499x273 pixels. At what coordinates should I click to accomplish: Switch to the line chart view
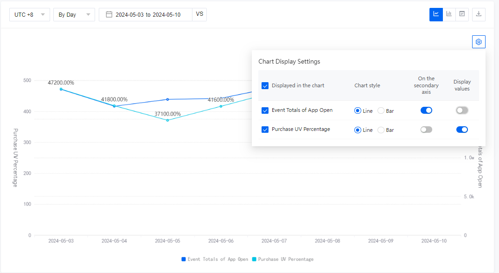coord(436,14)
